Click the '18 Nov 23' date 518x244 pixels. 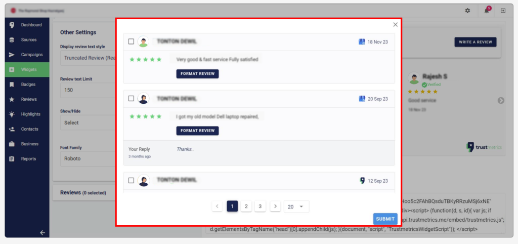[377, 42]
